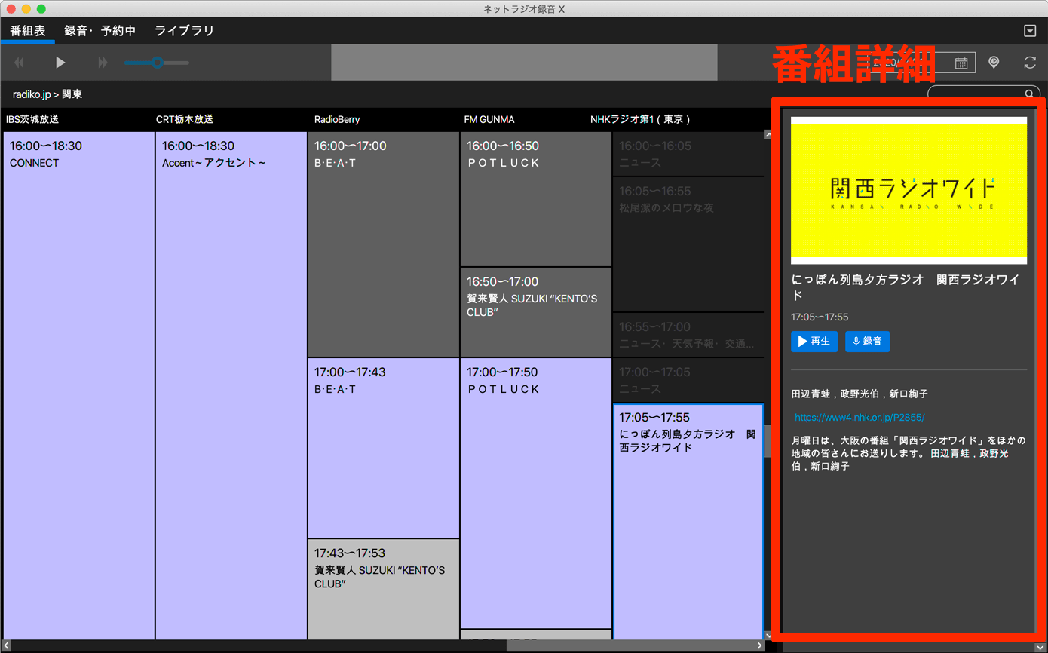This screenshot has height=653, width=1048.
Task: Click the yellow 関西ラジオワイド banner image
Action: 909,191
